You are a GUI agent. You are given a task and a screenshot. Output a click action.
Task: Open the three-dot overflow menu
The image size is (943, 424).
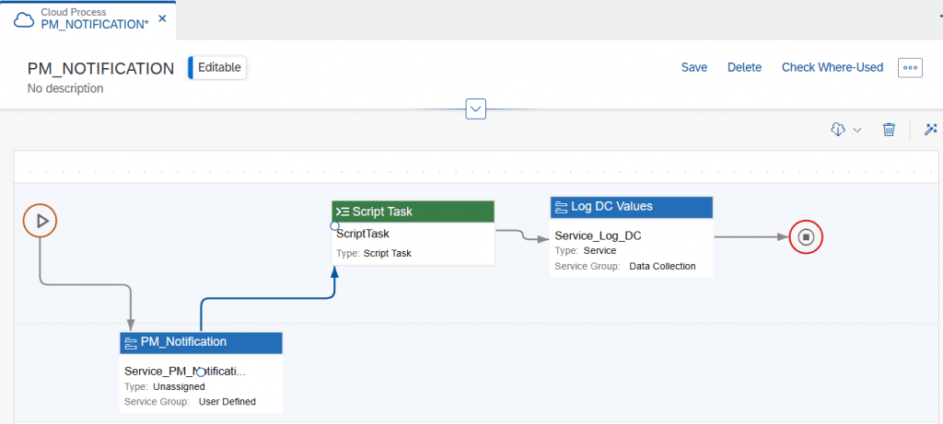click(x=910, y=68)
